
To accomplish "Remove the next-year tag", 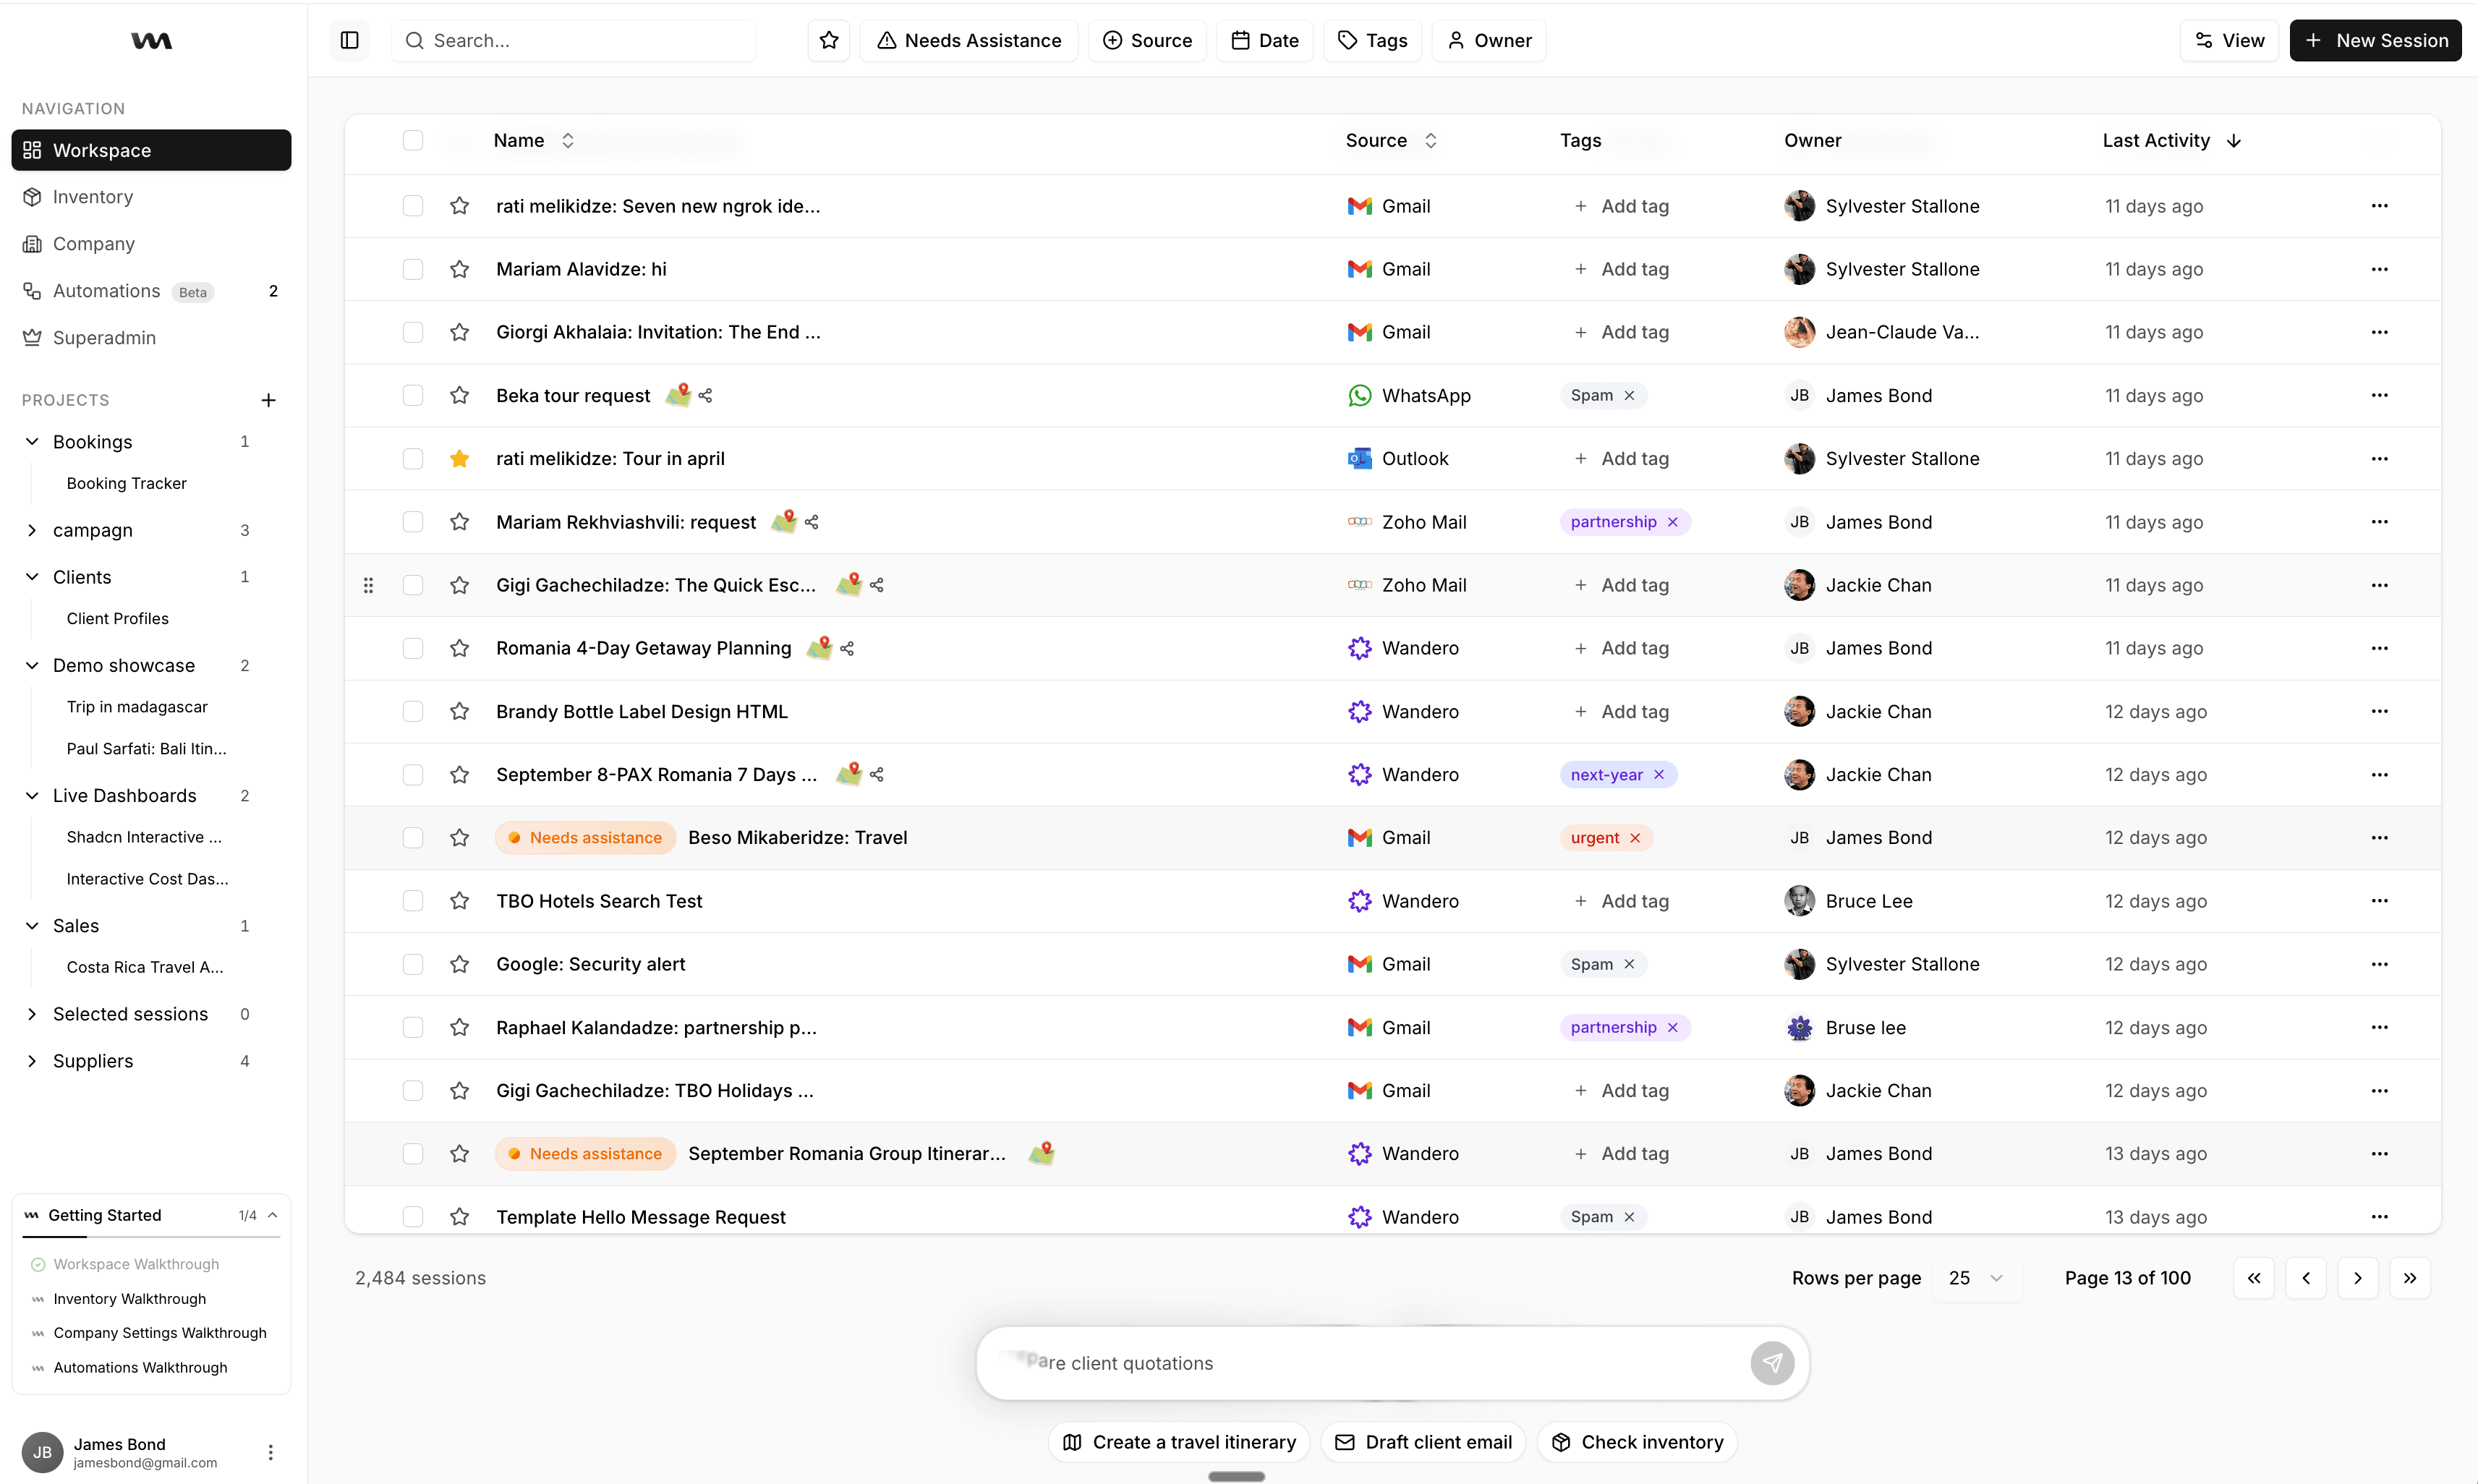I will coord(1659,775).
